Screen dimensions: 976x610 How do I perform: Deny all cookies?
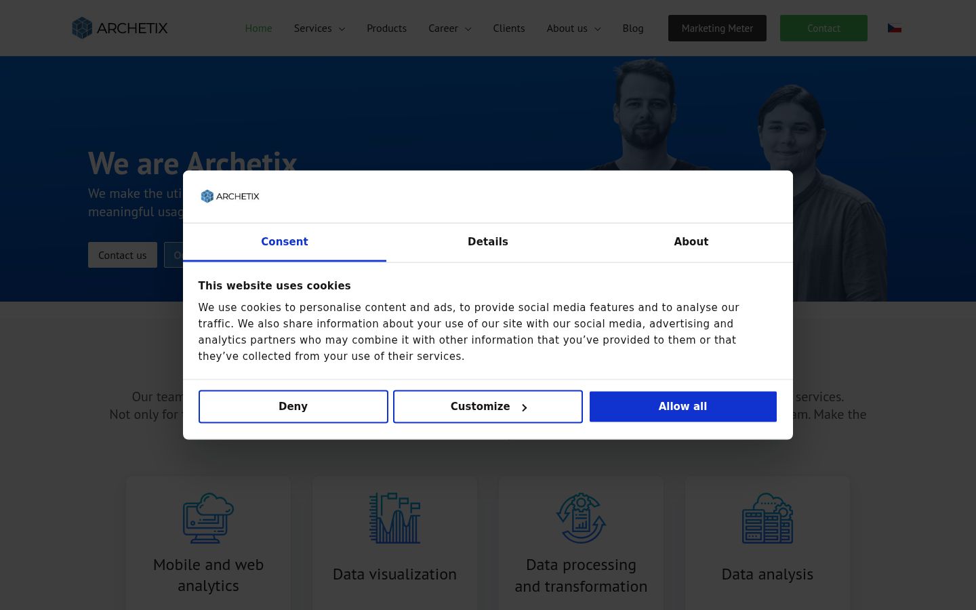tap(293, 407)
